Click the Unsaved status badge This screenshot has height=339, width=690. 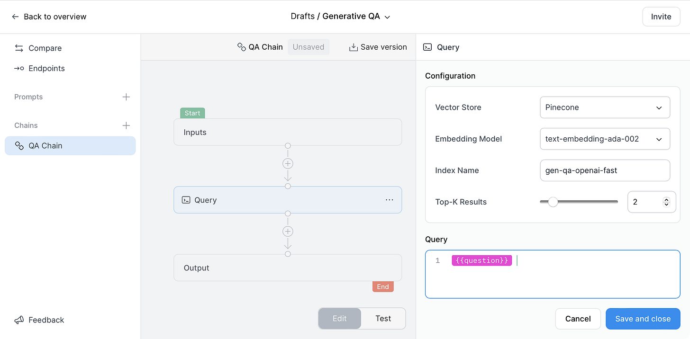coord(309,47)
